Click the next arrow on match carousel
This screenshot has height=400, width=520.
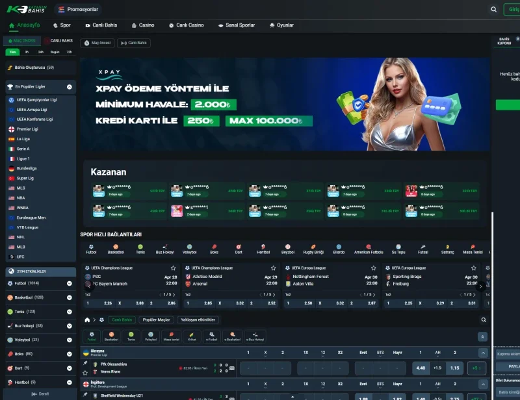pyautogui.click(x=480, y=286)
